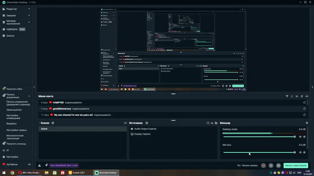Open File Explorer from the taskbar
This screenshot has height=176, width=314.
(46, 173)
